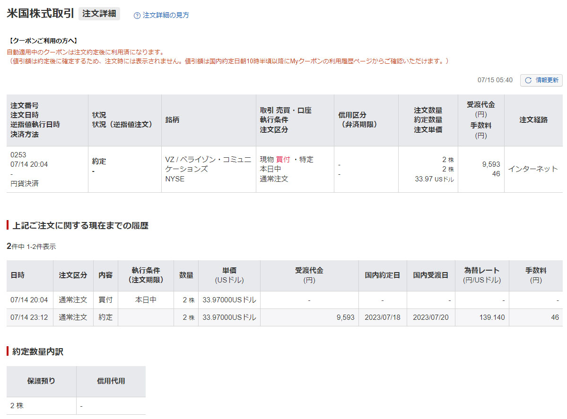Select the 07/15 05:40 update timestamp
Viewport: 567px width, 419px height.
point(495,80)
